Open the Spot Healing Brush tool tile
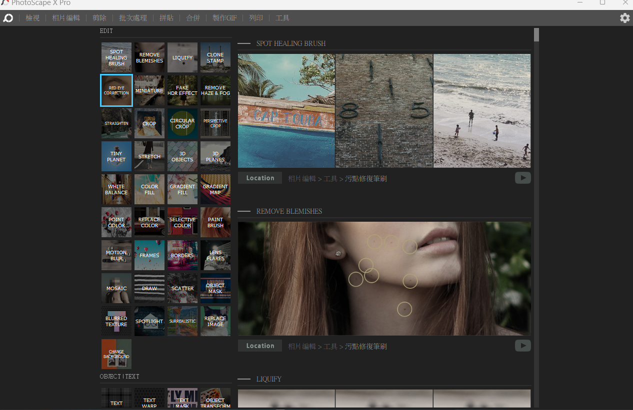The image size is (633, 410). (x=116, y=57)
